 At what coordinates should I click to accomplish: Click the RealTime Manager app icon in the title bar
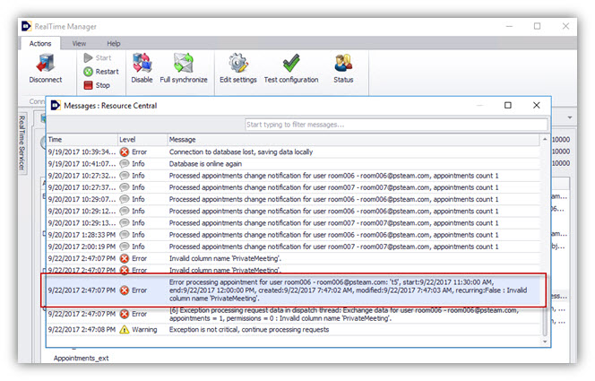pos(26,26)
